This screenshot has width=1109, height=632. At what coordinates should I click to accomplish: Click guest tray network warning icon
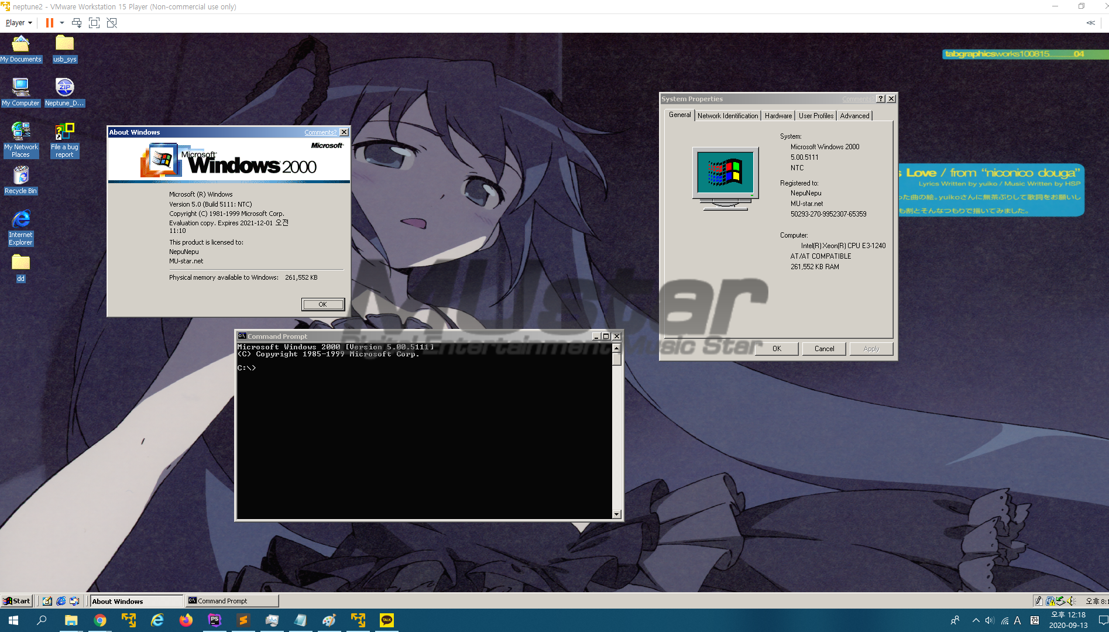pyautogui.click(x=1051, y=601)
